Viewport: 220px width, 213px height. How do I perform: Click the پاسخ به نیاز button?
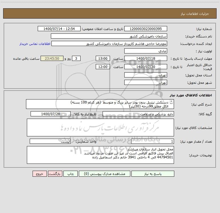(153, 174)
